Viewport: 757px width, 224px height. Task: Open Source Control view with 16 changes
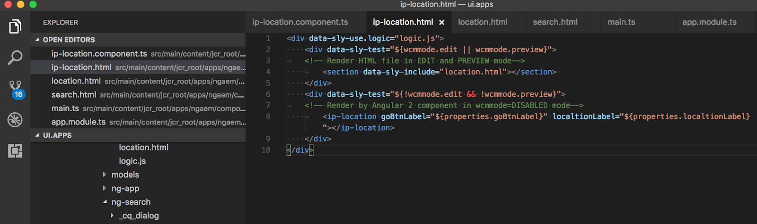coord(16,89)
